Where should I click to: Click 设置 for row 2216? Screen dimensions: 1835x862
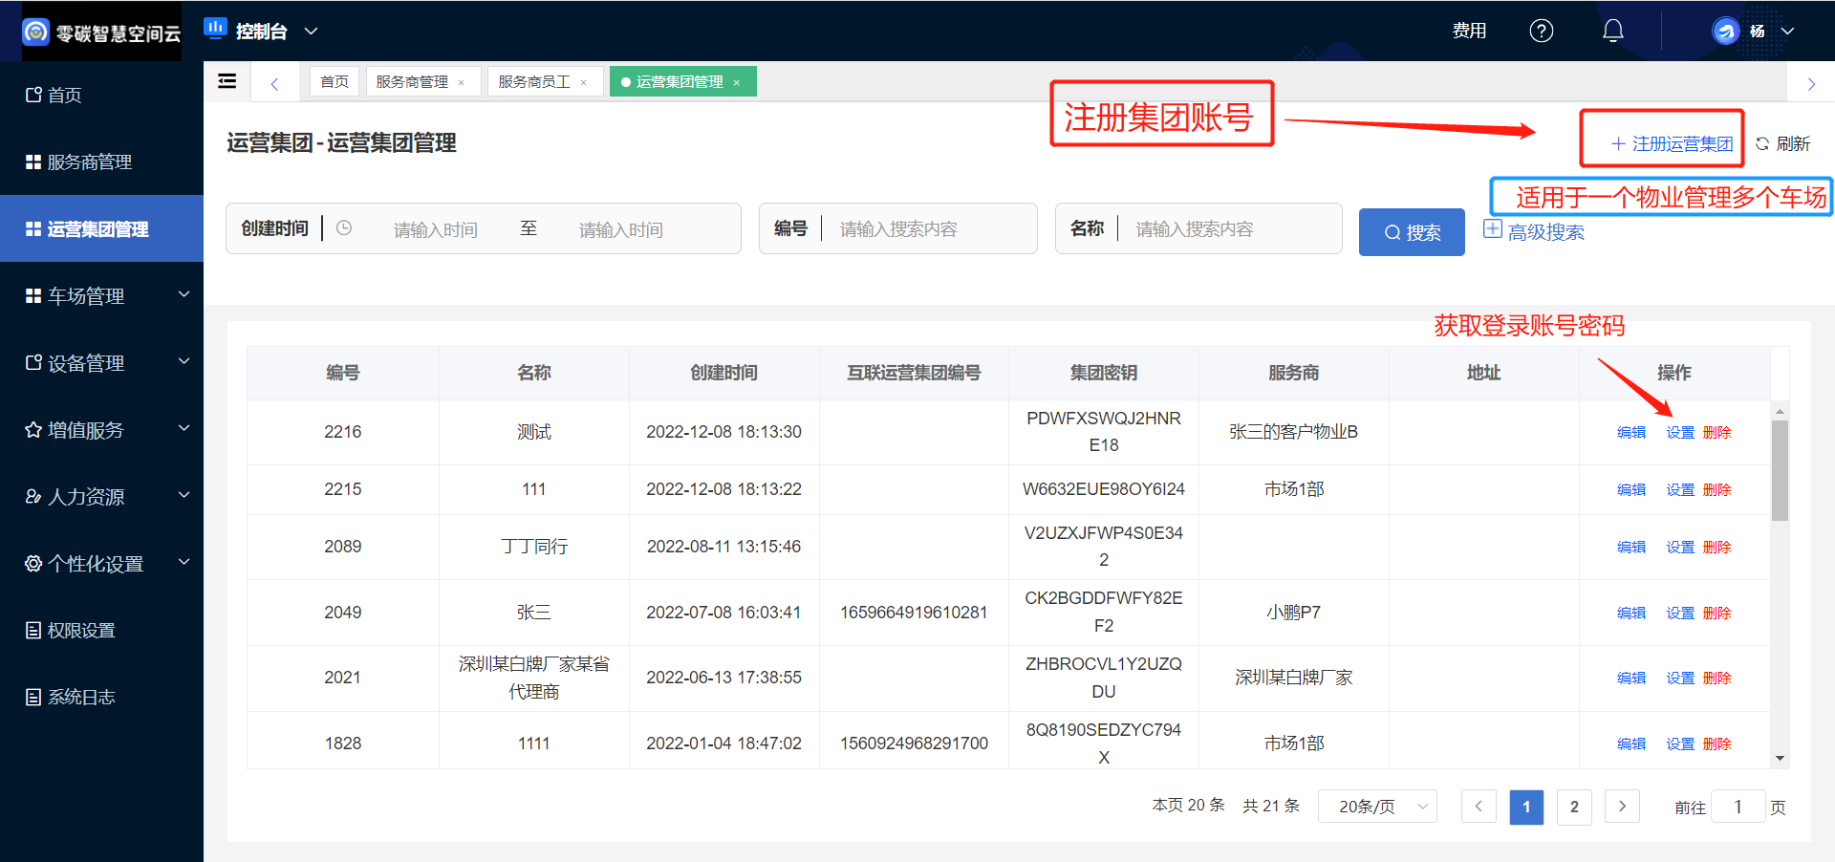point(1679,432)
